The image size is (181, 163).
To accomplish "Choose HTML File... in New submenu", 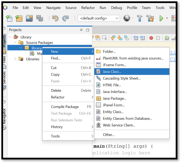I will 132,85.
